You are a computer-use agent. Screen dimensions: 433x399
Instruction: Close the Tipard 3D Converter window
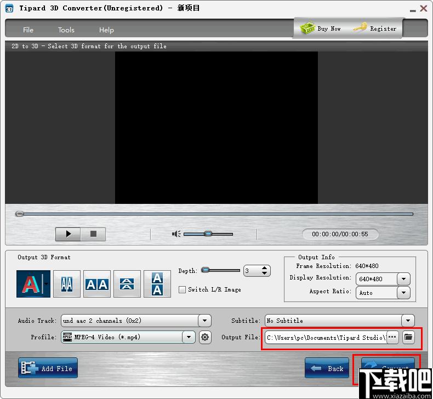click(424, 8)
